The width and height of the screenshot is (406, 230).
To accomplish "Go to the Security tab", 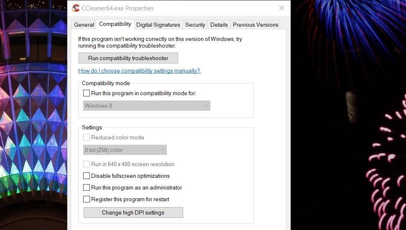I will [195, 25].
